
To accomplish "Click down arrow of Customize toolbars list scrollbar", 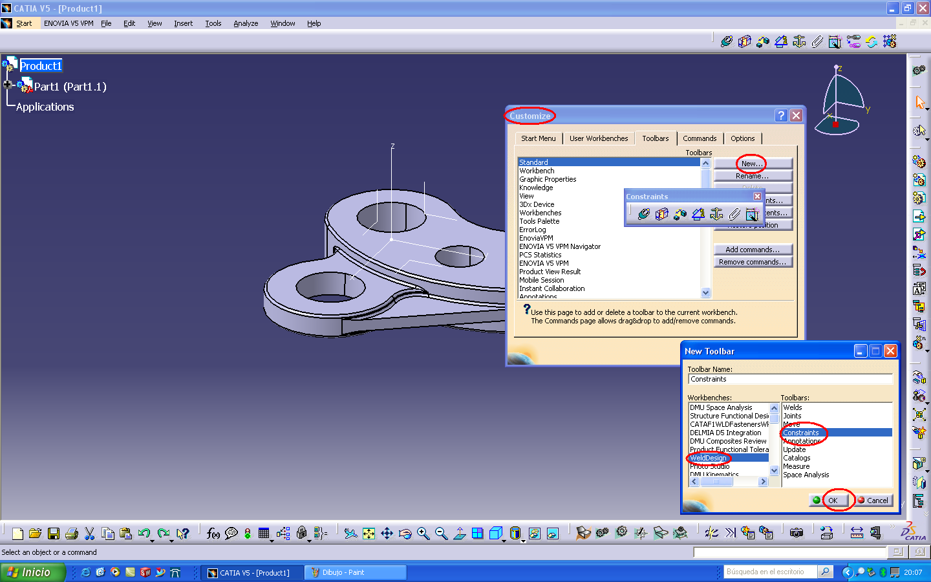I will (x=705, y=292).
